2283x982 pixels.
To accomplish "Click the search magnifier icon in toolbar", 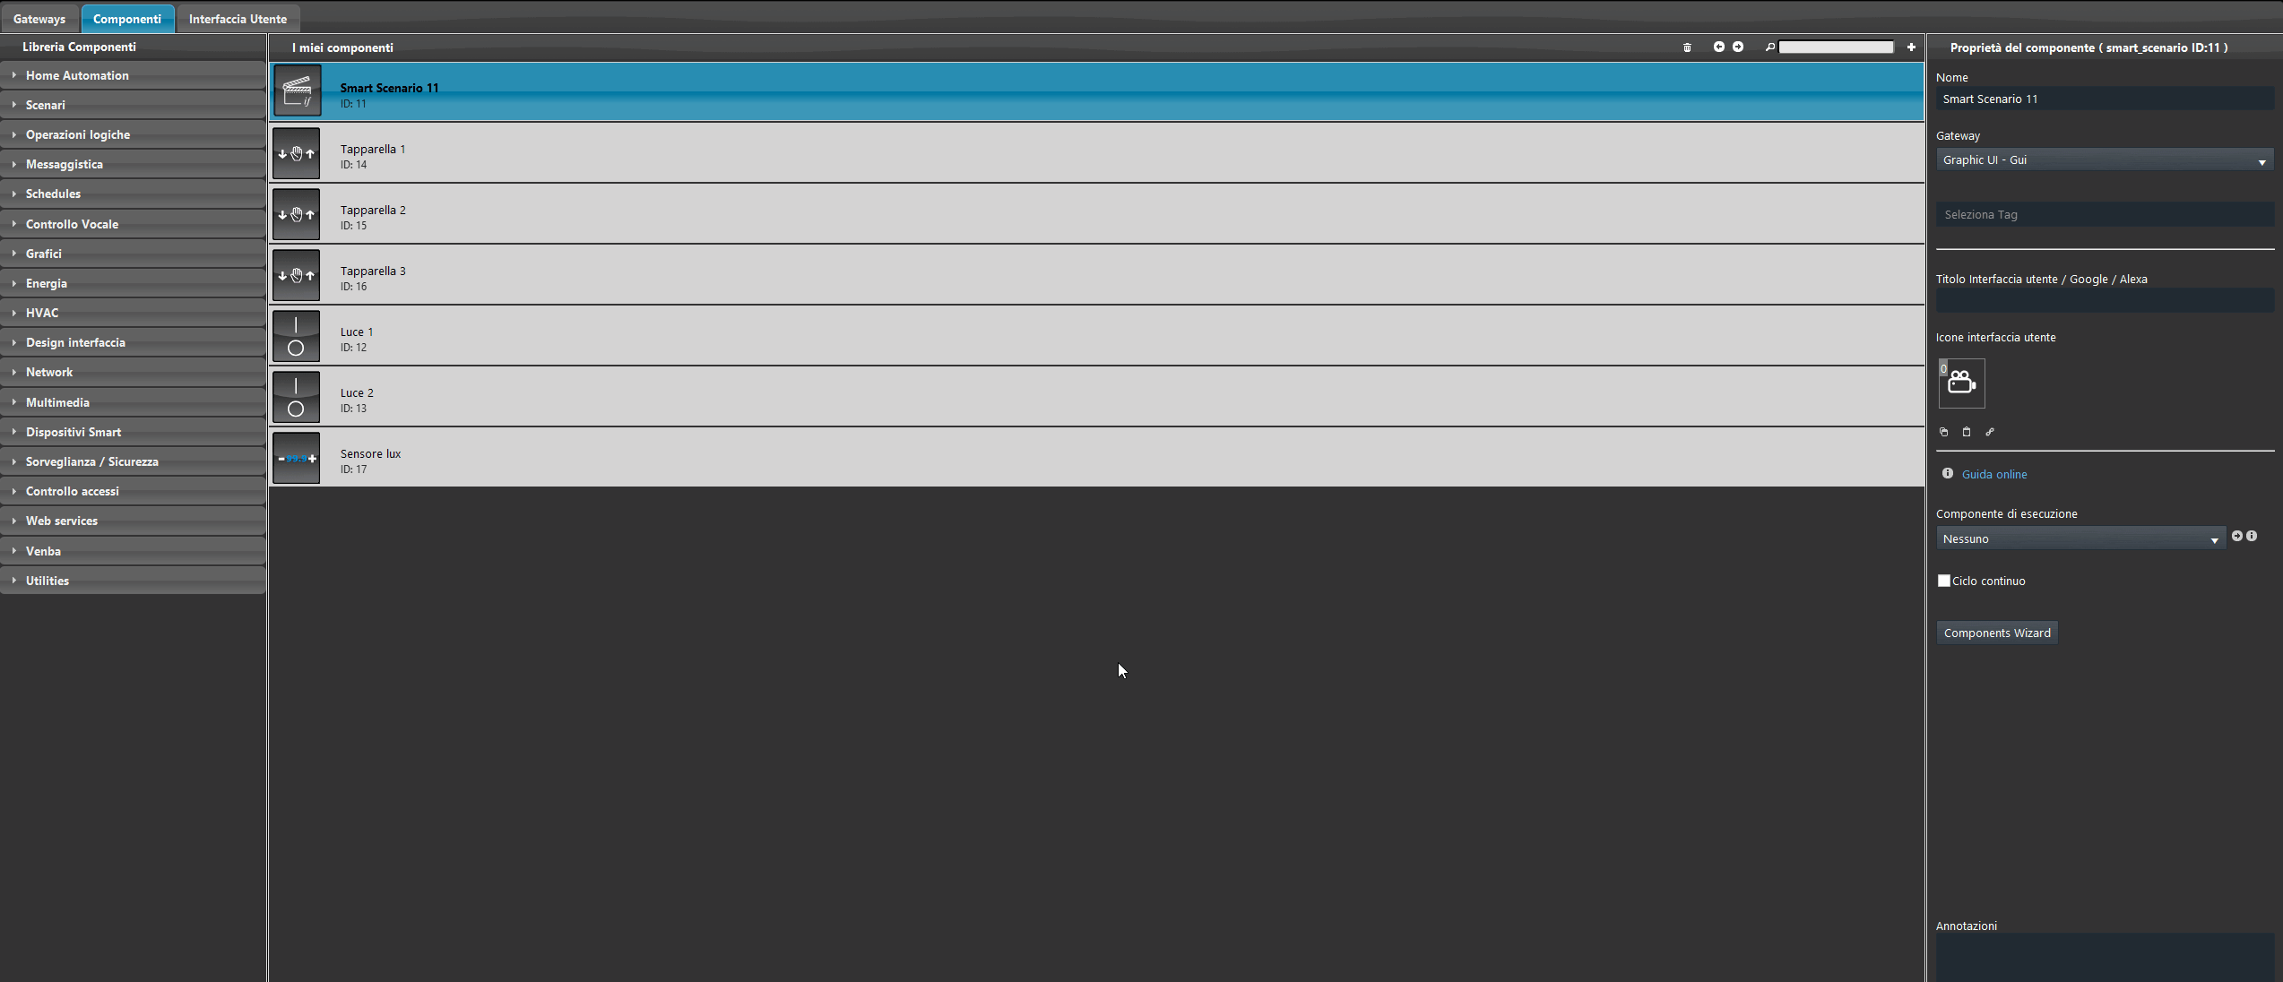I will 1770,47.
